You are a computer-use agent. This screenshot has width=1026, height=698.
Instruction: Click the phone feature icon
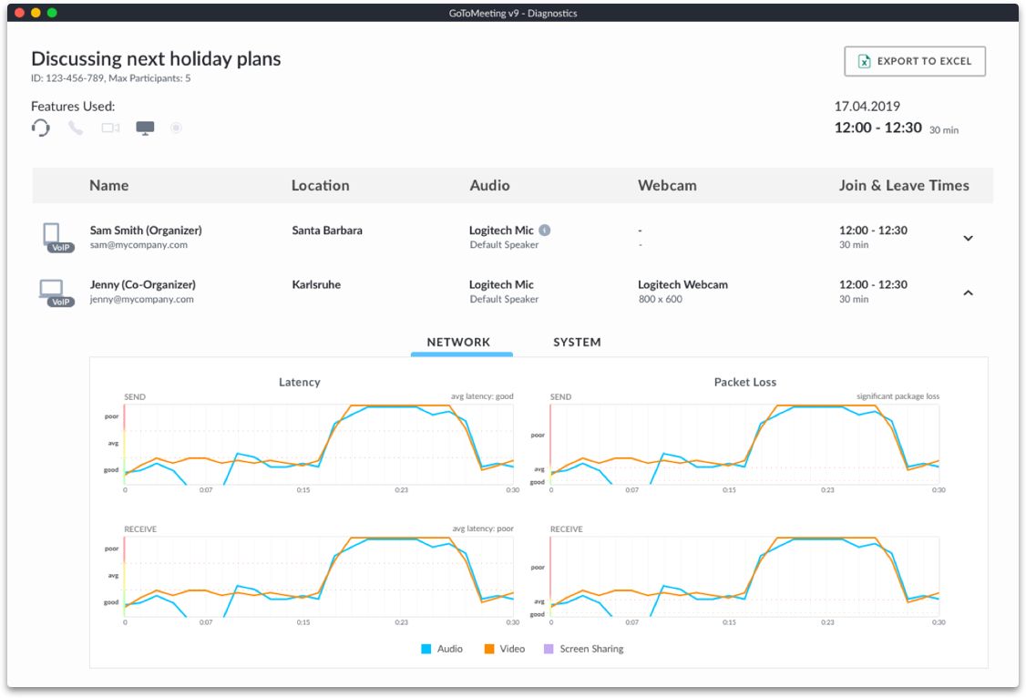click(76, 128)
